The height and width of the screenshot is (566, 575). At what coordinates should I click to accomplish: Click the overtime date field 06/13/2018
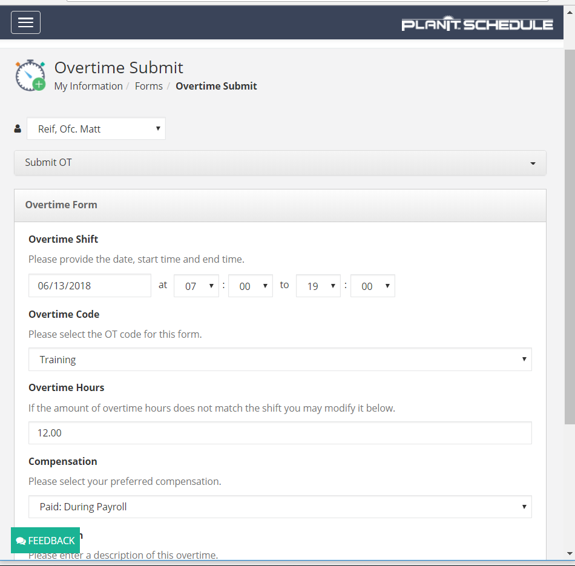(x=90, y=286)
